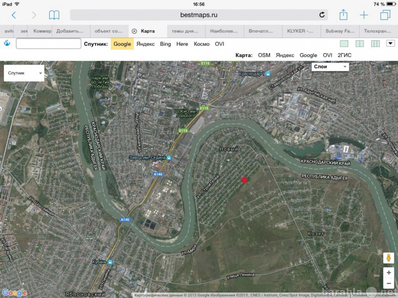Select three-pane map layout
Screen dimensions: 398x298
(x=375, y=44)
